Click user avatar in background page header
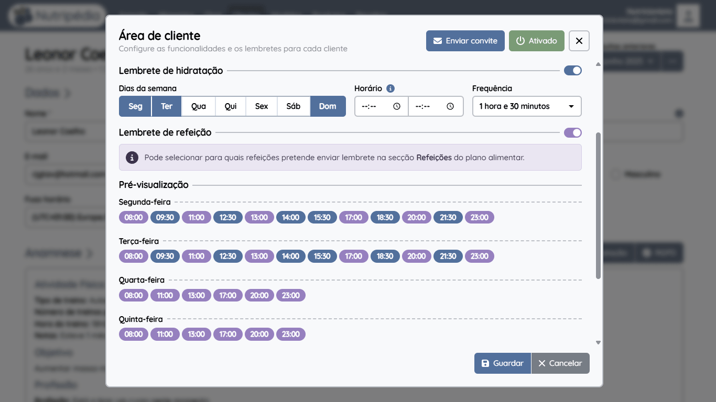Screen dimensions: 716x402 point(688,15)
